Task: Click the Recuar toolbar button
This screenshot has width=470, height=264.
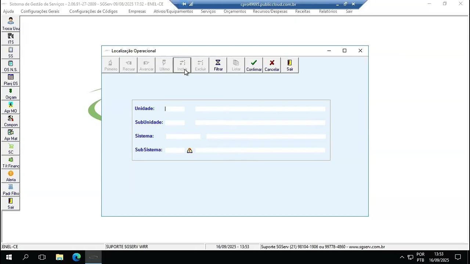Action: coord(129,65)
